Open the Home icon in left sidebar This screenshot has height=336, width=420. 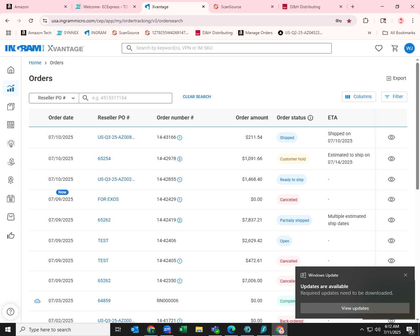tap(11, 70)
